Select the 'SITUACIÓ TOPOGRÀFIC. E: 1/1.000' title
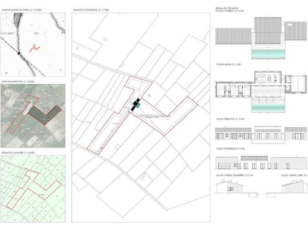Image resolution: width=308 pixels, height=231 pixels. (x=91, y=10)
